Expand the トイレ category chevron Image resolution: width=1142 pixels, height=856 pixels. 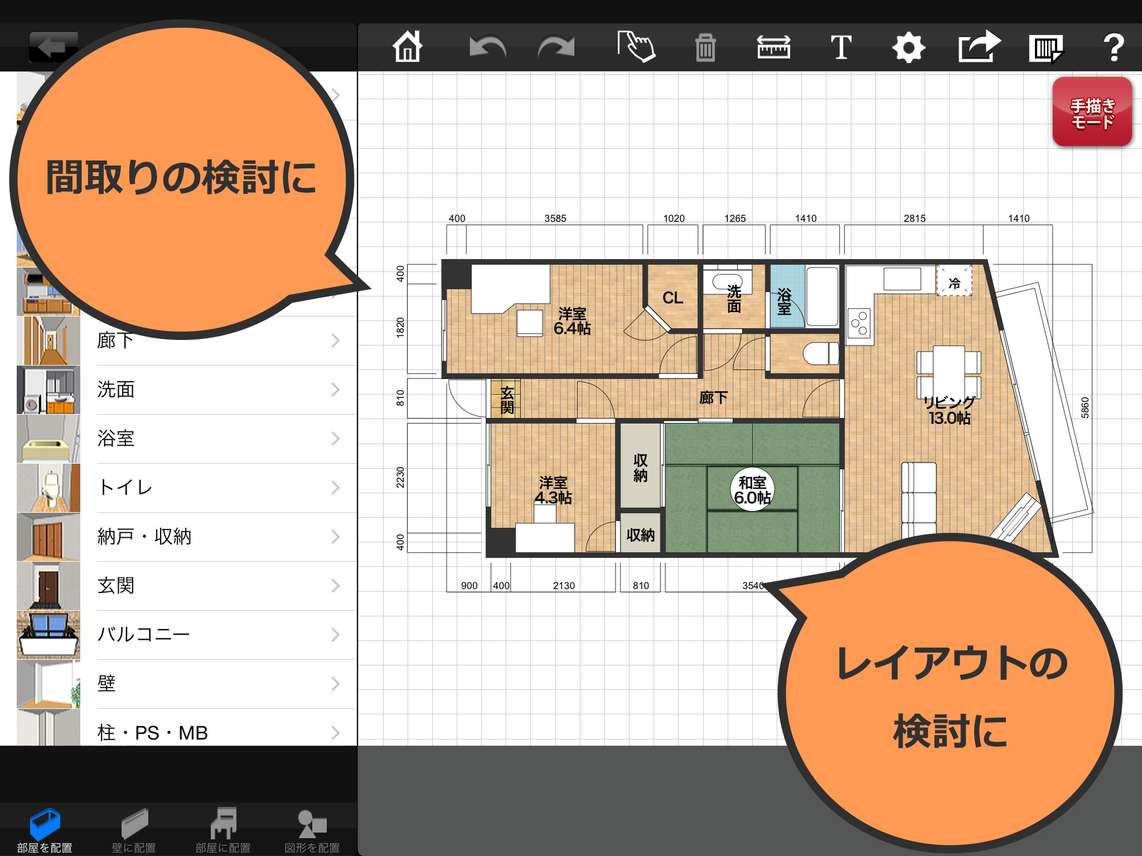click(335, 488)
